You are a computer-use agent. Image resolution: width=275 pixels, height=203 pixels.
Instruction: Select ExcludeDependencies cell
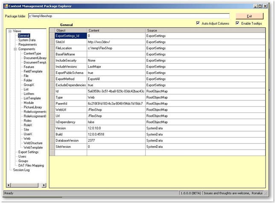[71, 85]
